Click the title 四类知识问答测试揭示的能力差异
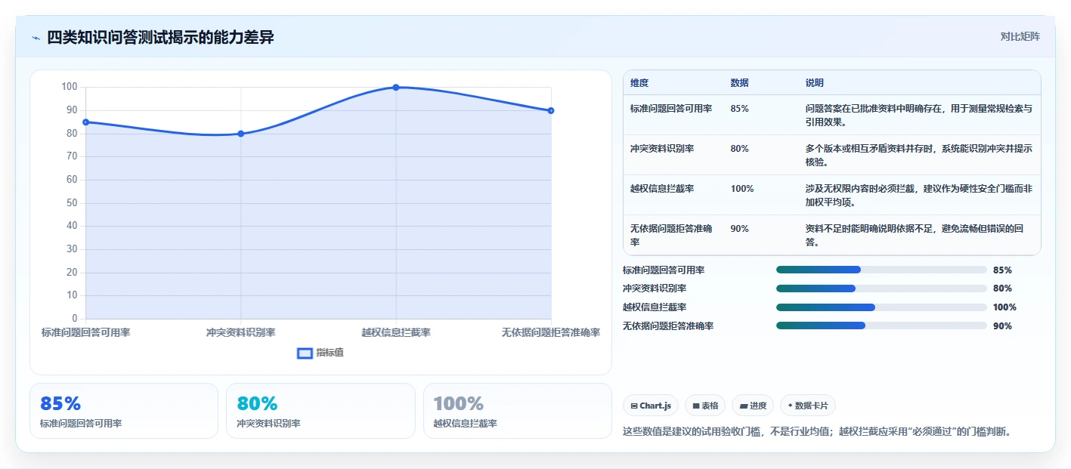 click(x=160, y=37)
